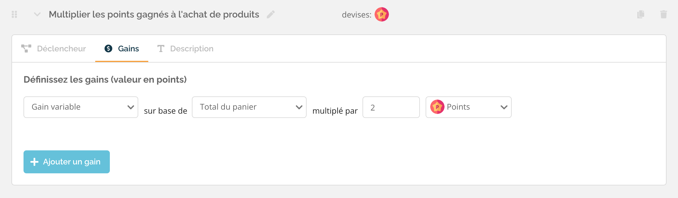Expand the Total du panier dropdown
Image resolution: width=678 pixels, height=198 pixels.
[x=249, y=107]
